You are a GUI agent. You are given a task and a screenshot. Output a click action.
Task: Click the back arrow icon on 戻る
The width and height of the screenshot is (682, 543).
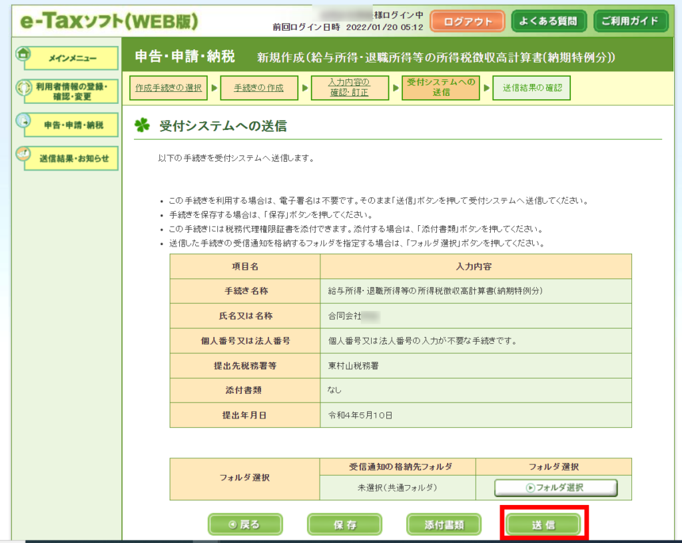pos(232,524)
